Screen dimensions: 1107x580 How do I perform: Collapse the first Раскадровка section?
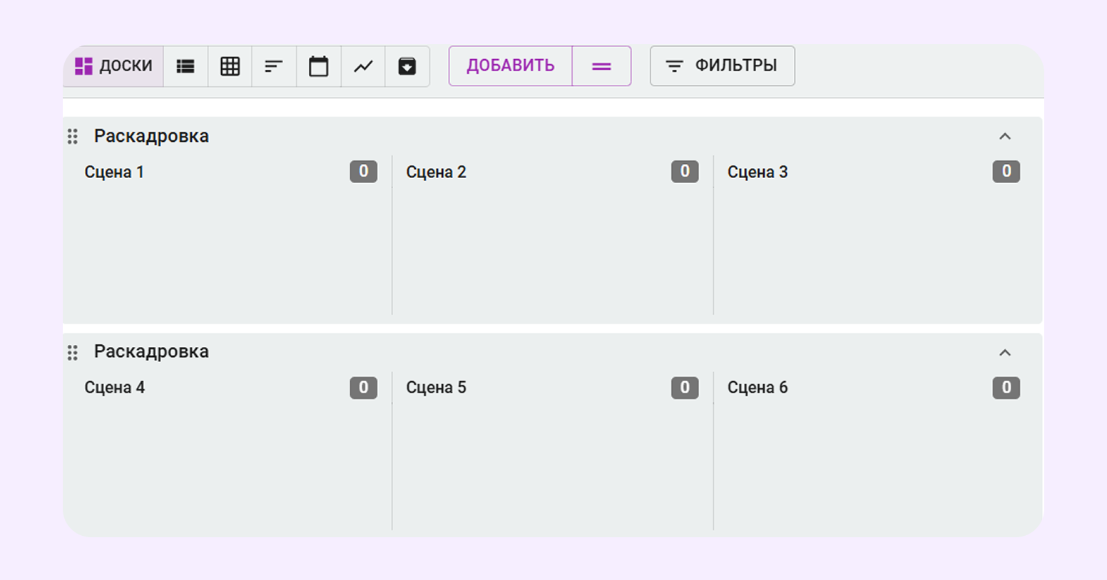1005,136
